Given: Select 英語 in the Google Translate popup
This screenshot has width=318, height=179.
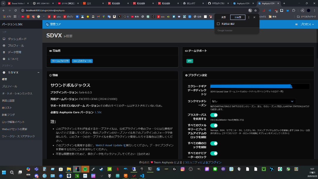Looking at the screenshot, I should click(223, 17).
